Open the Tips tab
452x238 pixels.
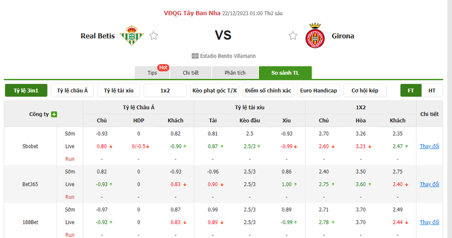(x=152, y=73)
